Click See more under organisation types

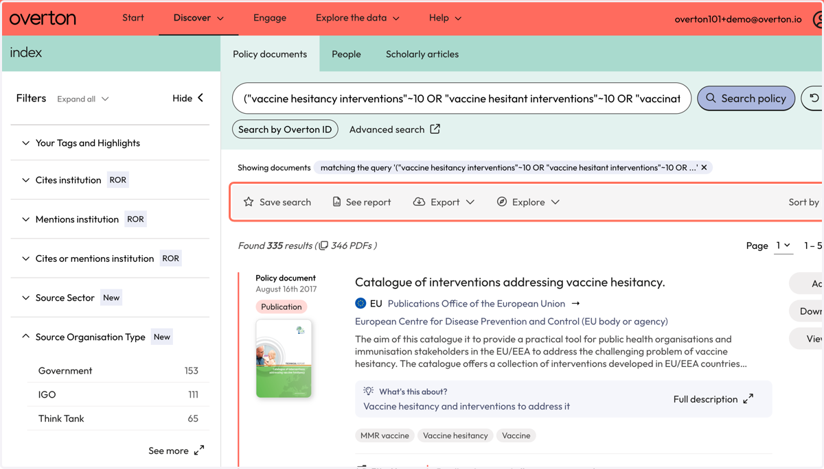(168, 450)
